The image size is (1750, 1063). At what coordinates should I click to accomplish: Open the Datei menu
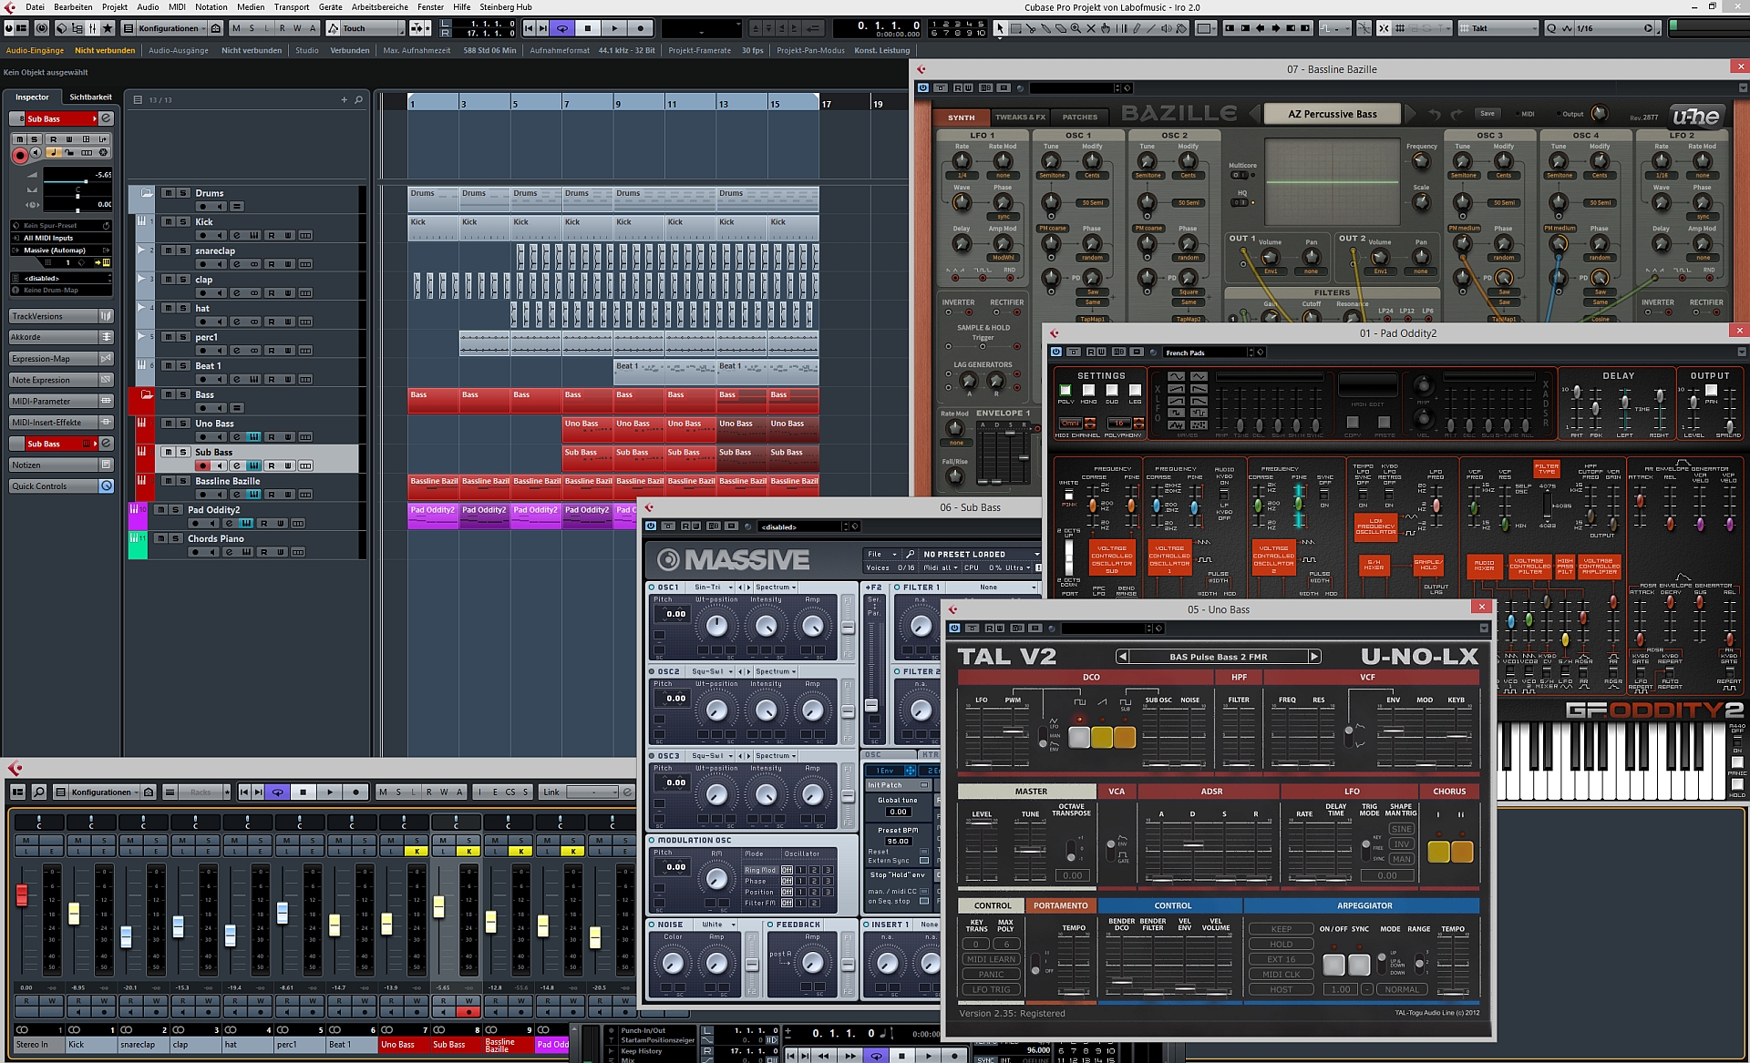[35, 6]
